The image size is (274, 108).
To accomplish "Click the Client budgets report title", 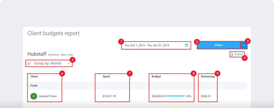I will pyautogui.click(x=54, y=33).
